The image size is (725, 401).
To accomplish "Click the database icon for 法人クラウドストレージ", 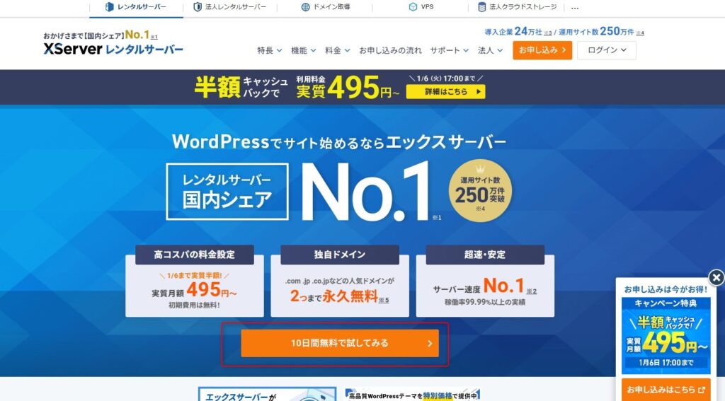I will 482,7.
